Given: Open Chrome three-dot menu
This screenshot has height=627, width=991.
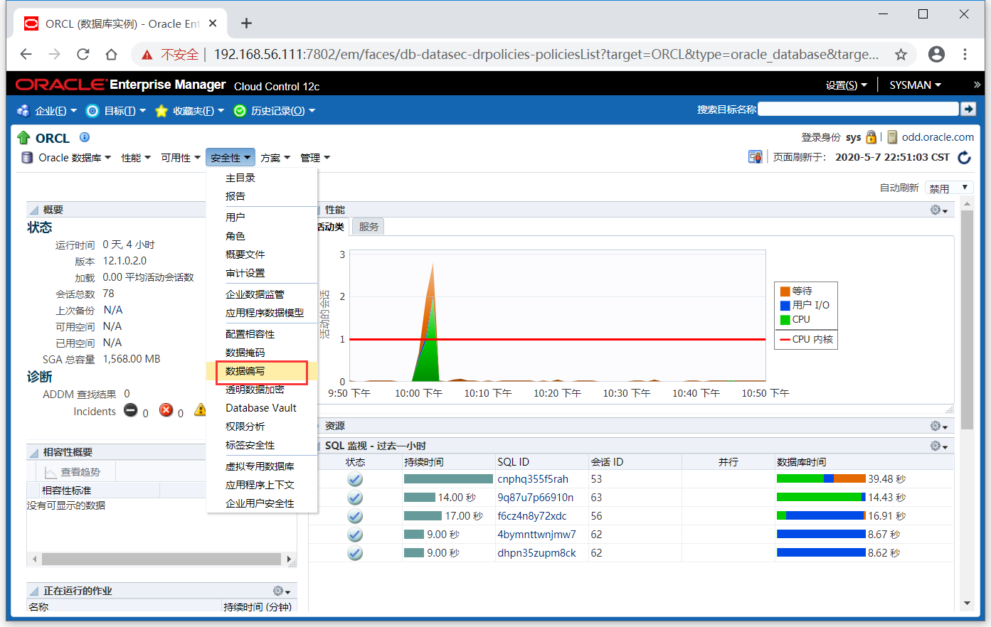Looking at the screenshot, I should (x=965, y=54).
